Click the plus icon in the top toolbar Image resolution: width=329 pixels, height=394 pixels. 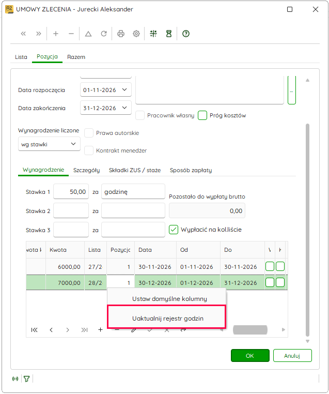tap(56, 34)
